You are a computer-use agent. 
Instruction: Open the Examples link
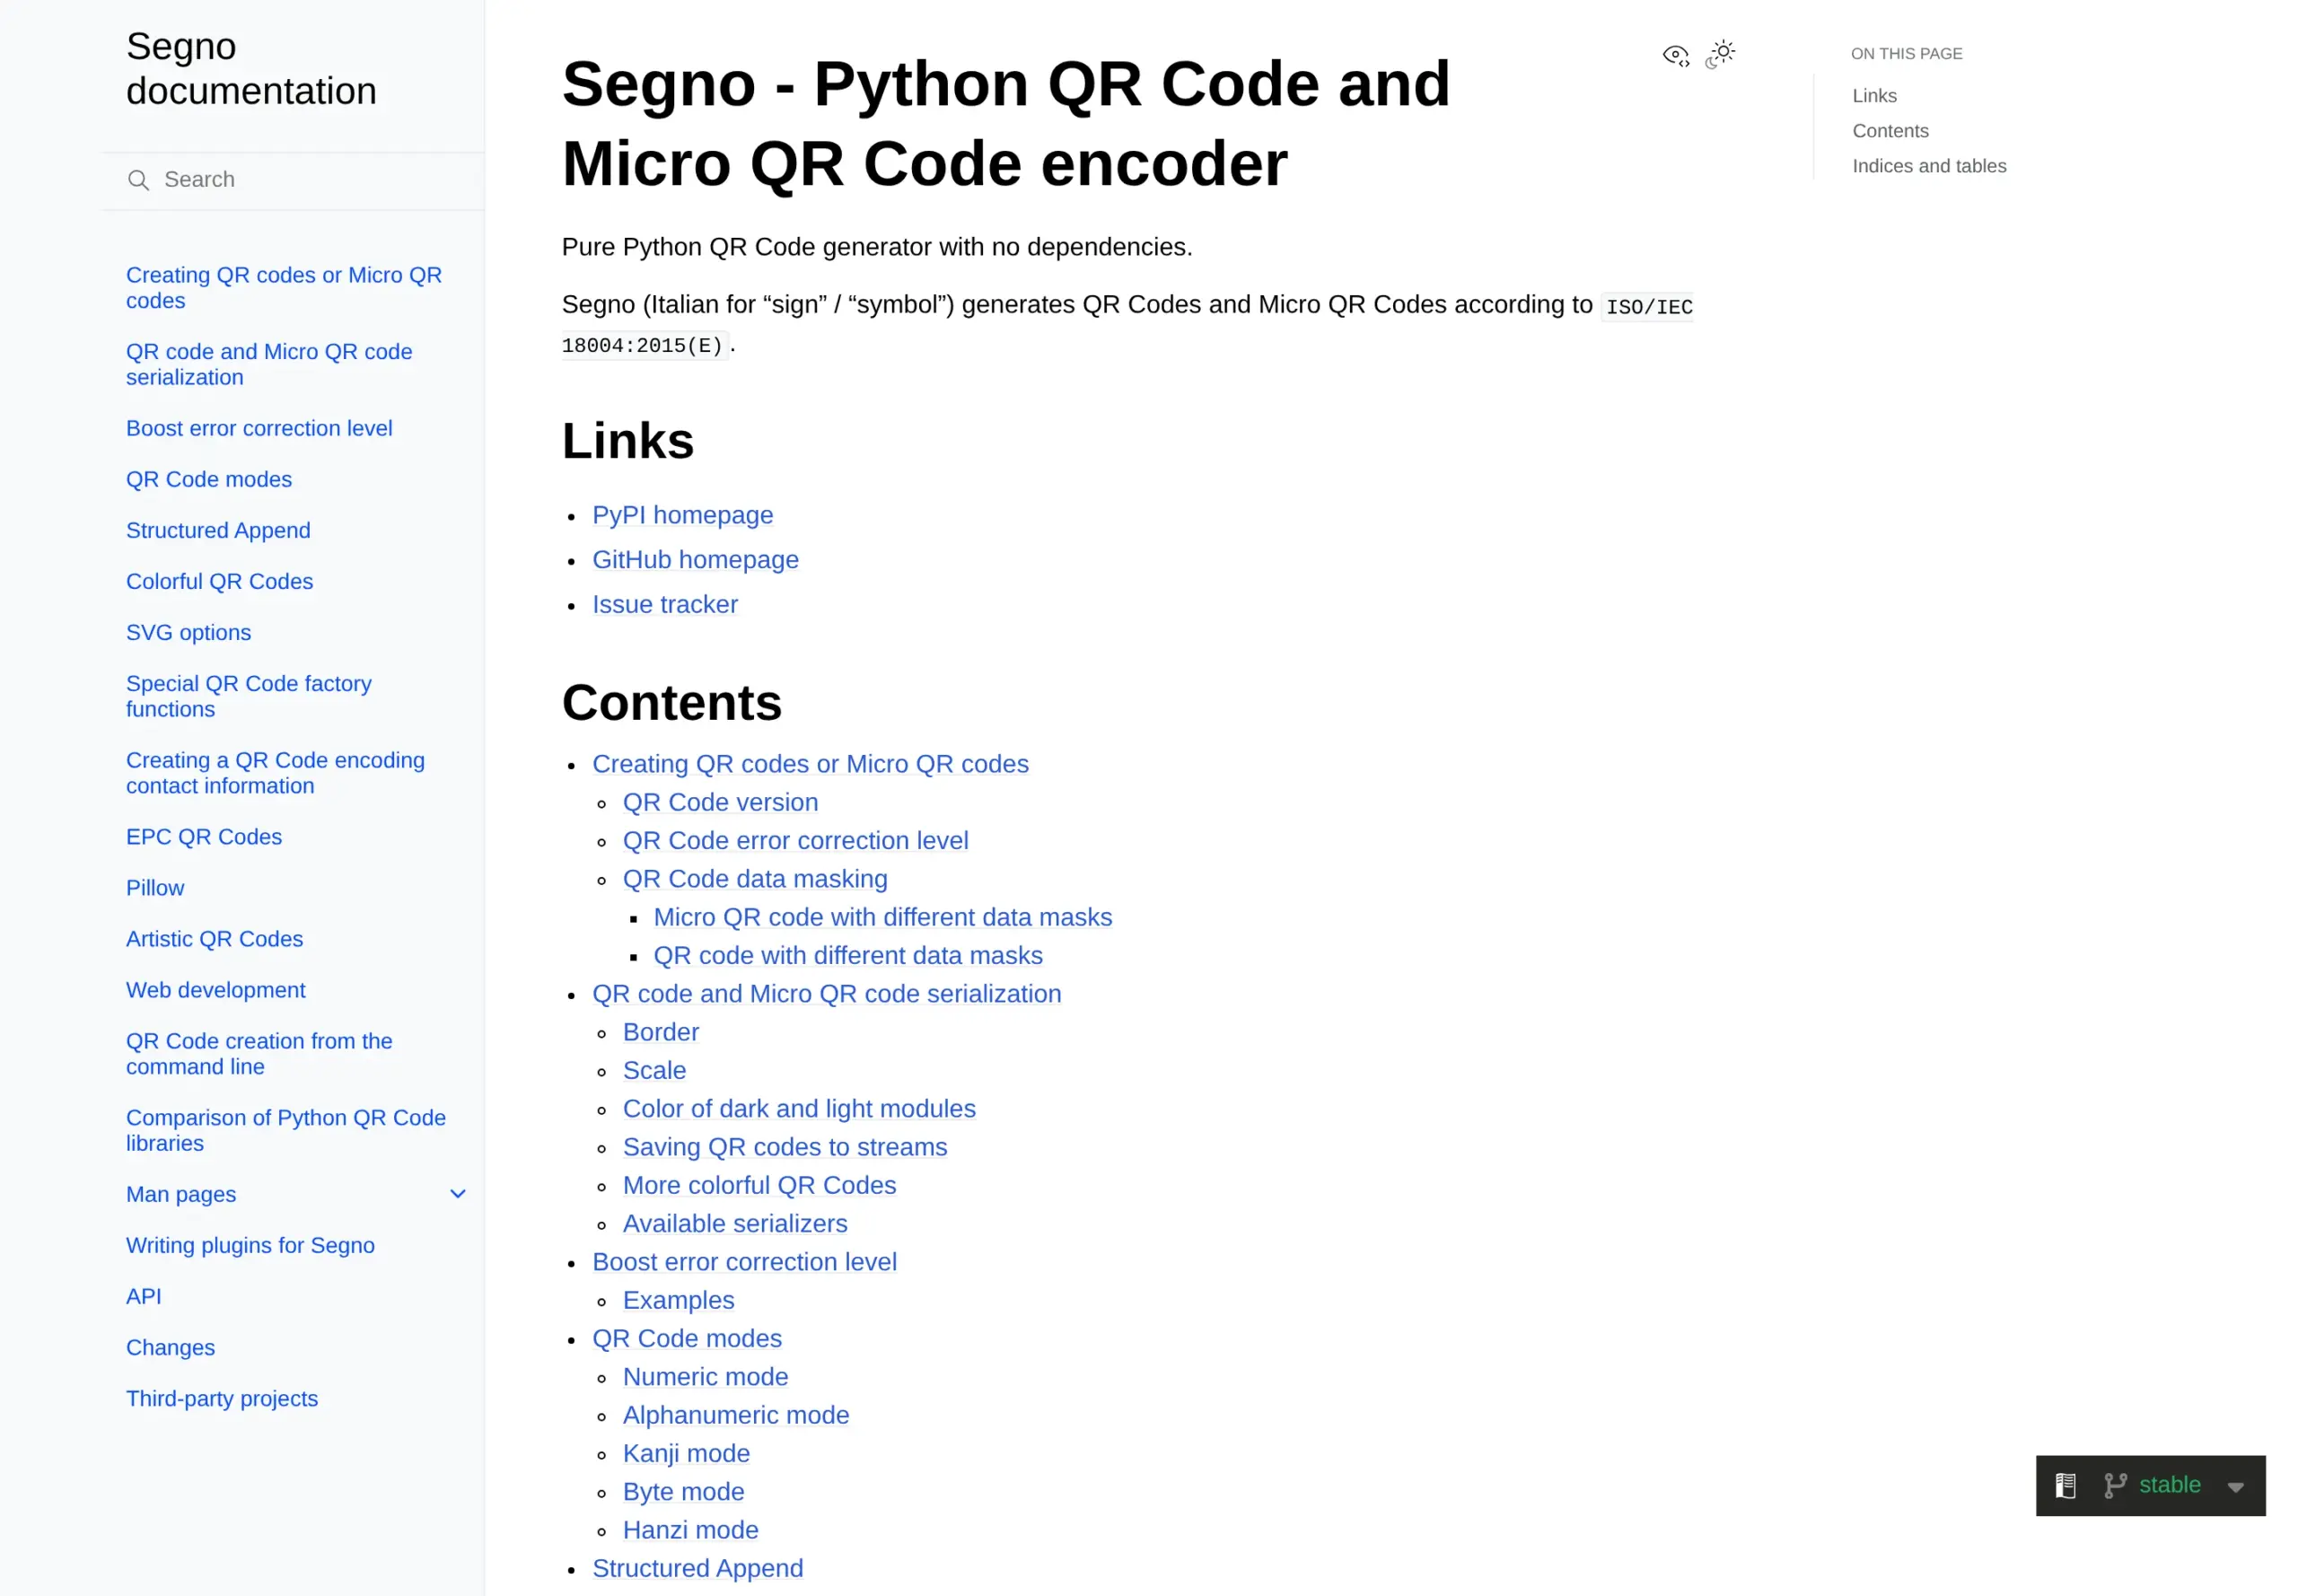click(678, 1299)
